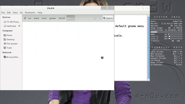The width and height of the screenshot is (185, 104).
Task: Click the Computer sidebar heading
Action: click(x=8, y=31)
